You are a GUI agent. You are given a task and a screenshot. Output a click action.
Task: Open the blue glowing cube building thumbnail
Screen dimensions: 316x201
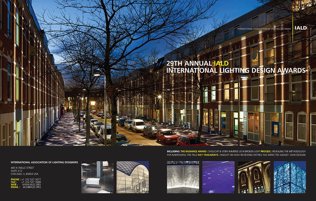(290, 177)
